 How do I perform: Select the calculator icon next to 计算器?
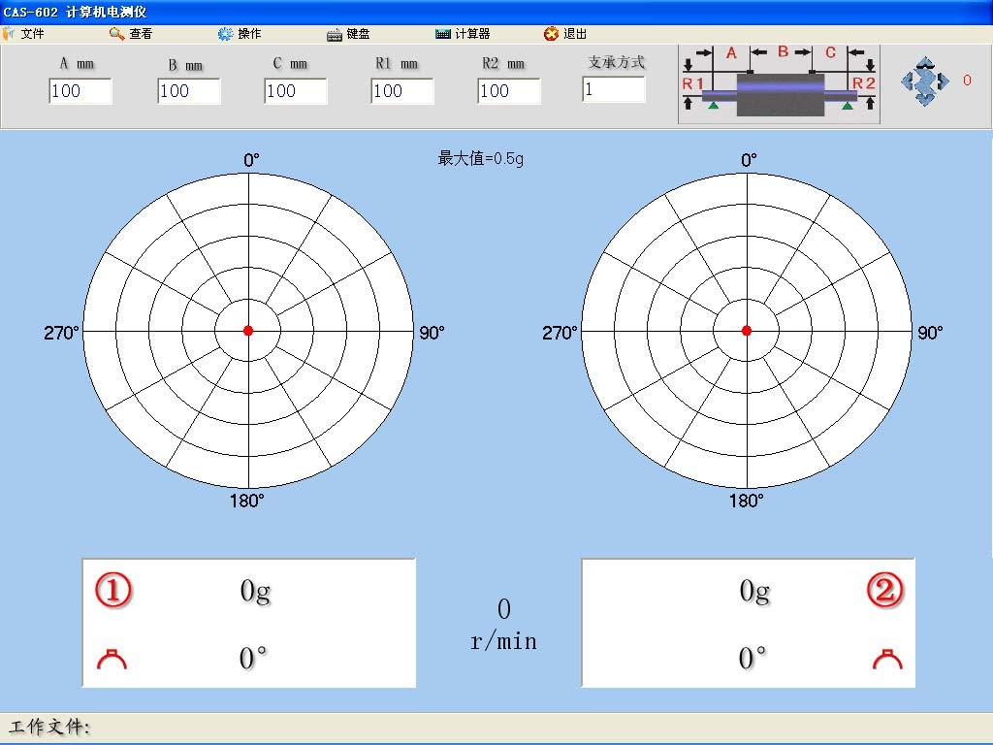(x=441, y=32)
